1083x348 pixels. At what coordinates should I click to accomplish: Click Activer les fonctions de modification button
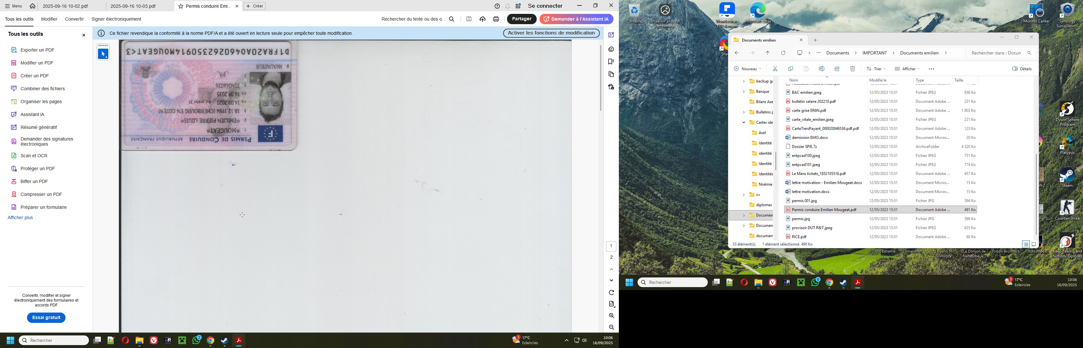(x=551, y=33)
